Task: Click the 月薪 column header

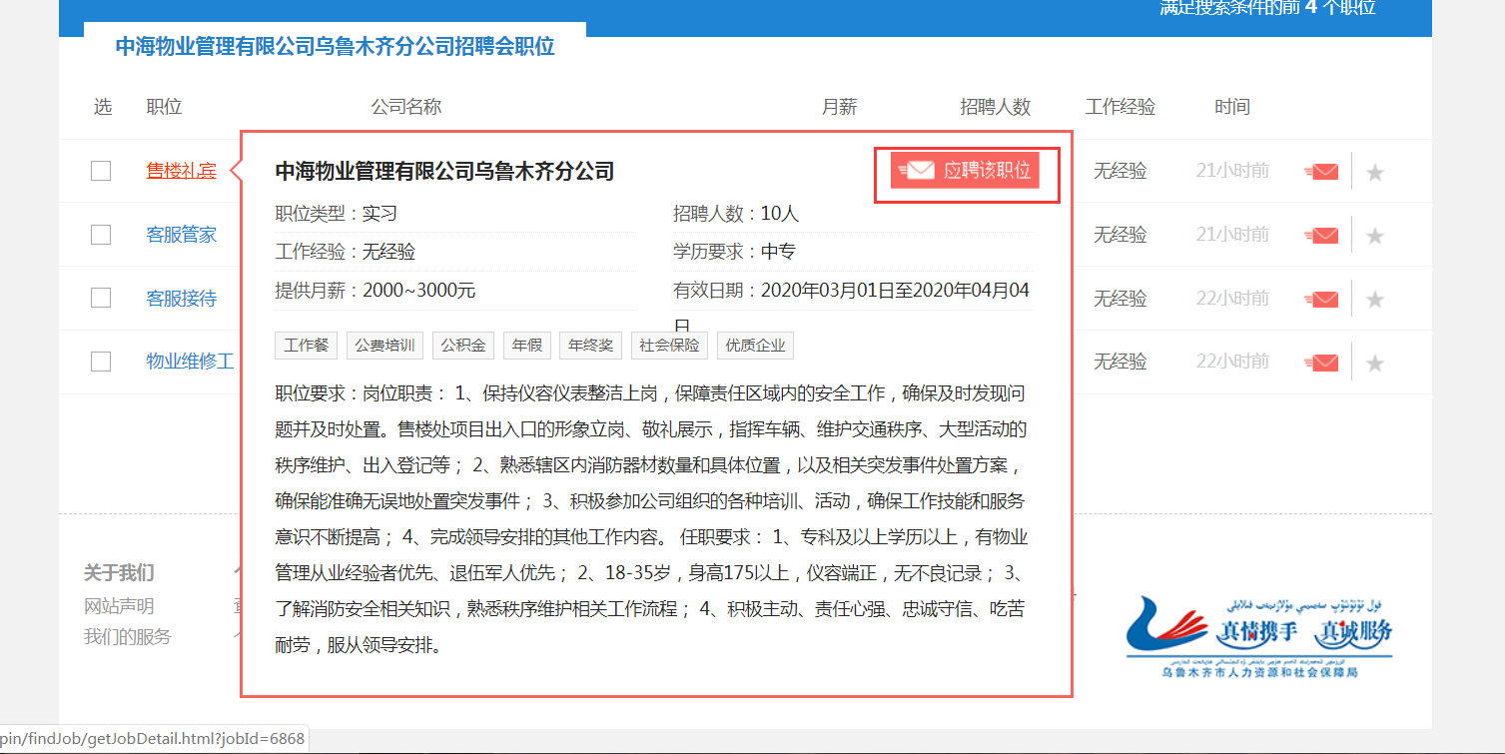Action: click(x=840, y=107)
